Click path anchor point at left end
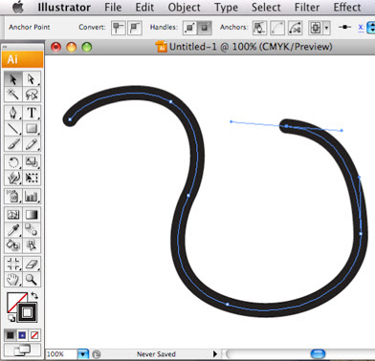Viewport: 375px width, 361px height. tap(70, 119)
